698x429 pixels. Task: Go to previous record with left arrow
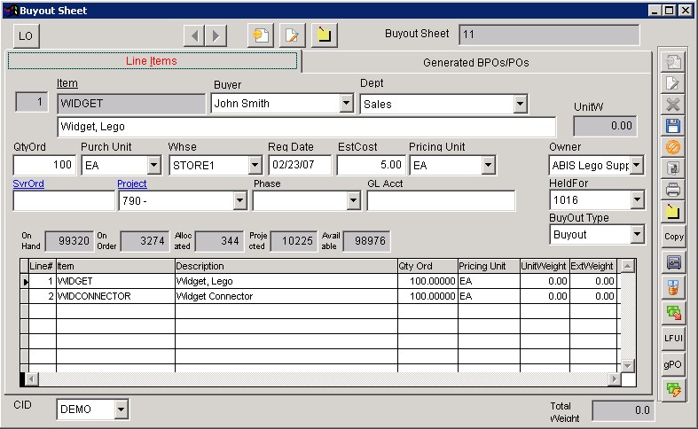194,35
